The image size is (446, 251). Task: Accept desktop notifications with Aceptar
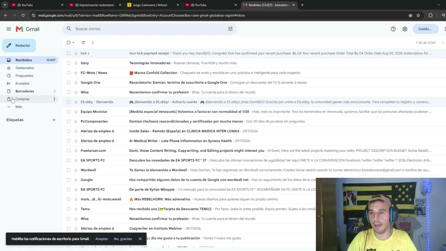102,239
